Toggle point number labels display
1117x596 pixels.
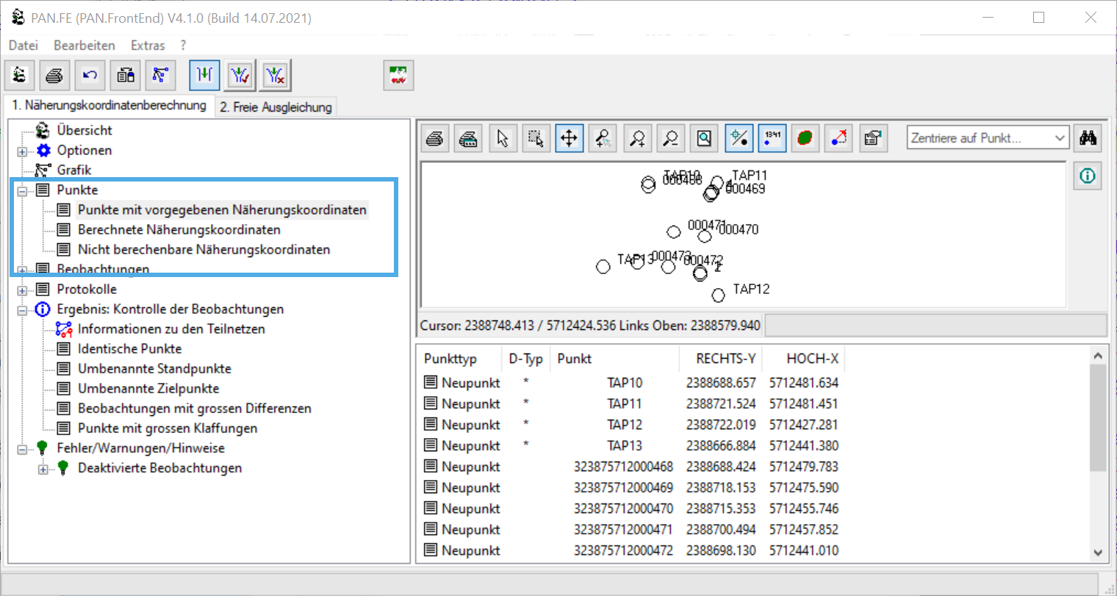coord(772,138)
